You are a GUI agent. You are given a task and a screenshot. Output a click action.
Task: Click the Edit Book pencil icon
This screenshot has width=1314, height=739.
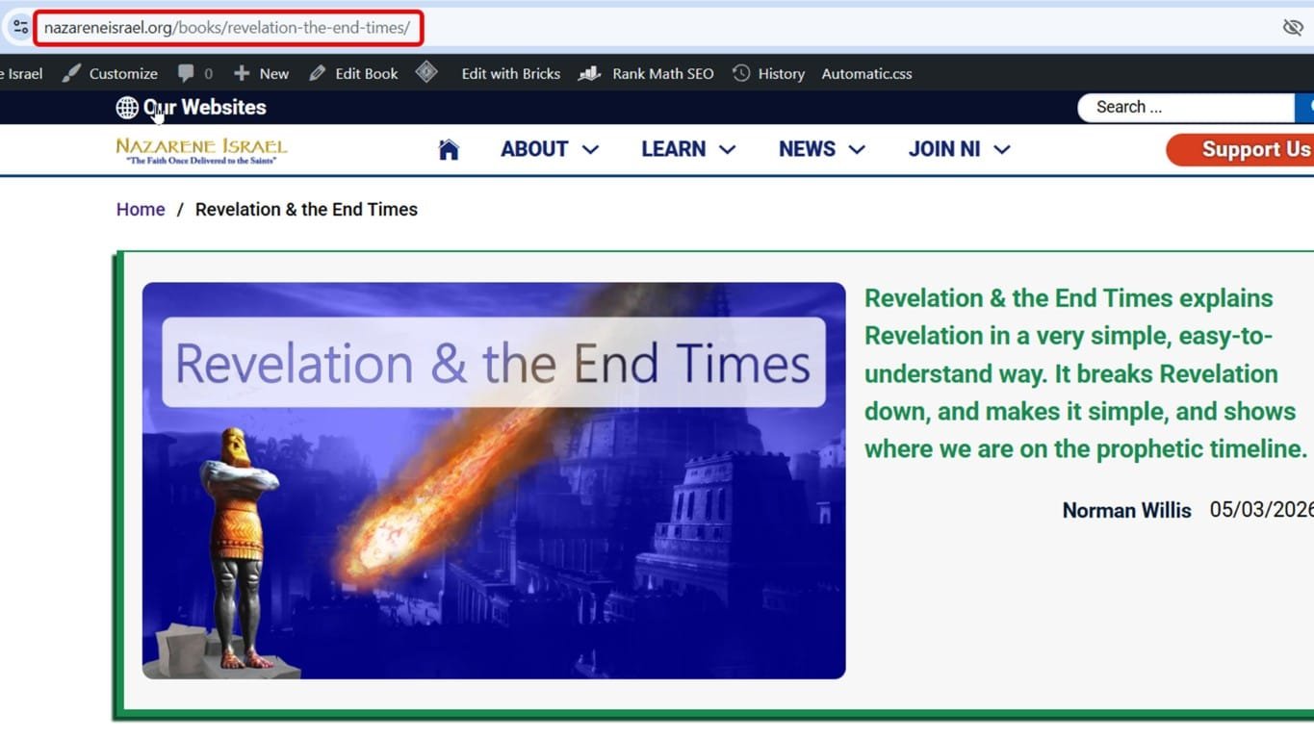point(318,73)
